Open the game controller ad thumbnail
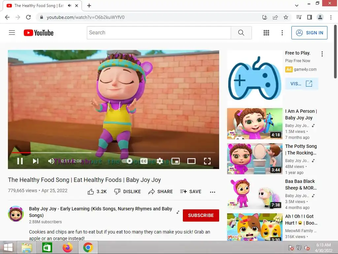This screenshot has width=338, height=254. [x=254, y=79]
